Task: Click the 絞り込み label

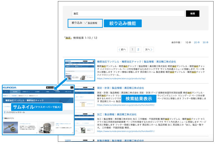Action: (x=77, y=23)
